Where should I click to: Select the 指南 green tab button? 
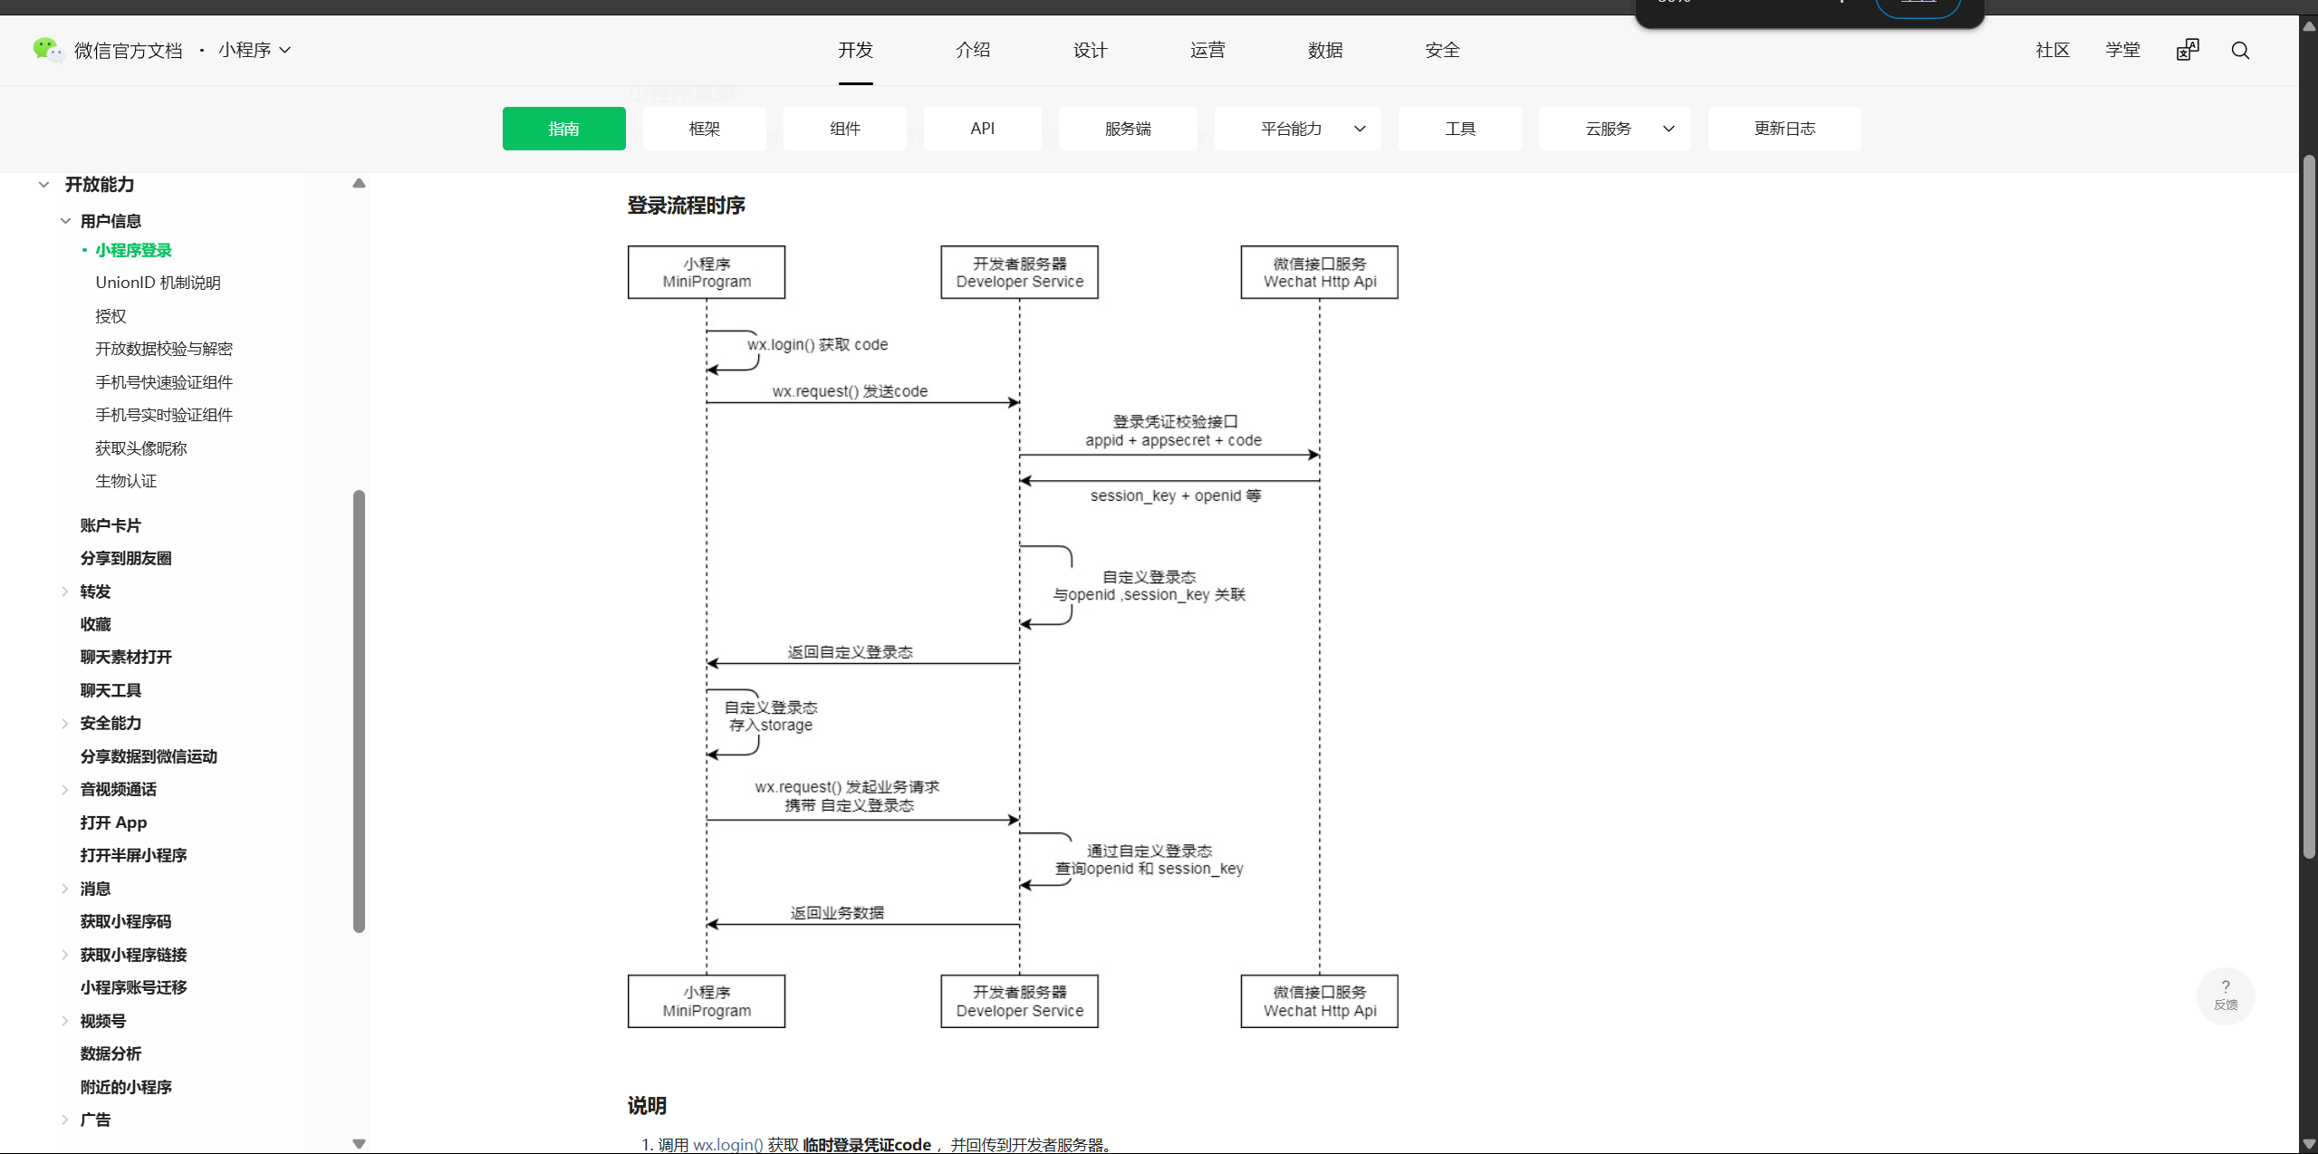[563, 129]
